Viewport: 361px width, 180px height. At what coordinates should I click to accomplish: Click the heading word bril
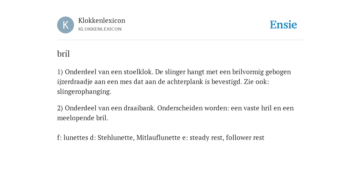coord(63,54)
